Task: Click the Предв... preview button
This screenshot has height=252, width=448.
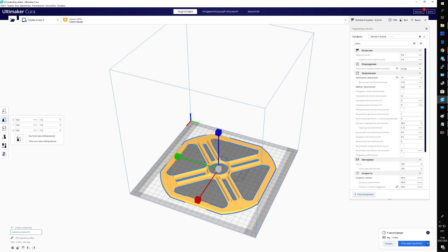Action: (x=389, y=243)
